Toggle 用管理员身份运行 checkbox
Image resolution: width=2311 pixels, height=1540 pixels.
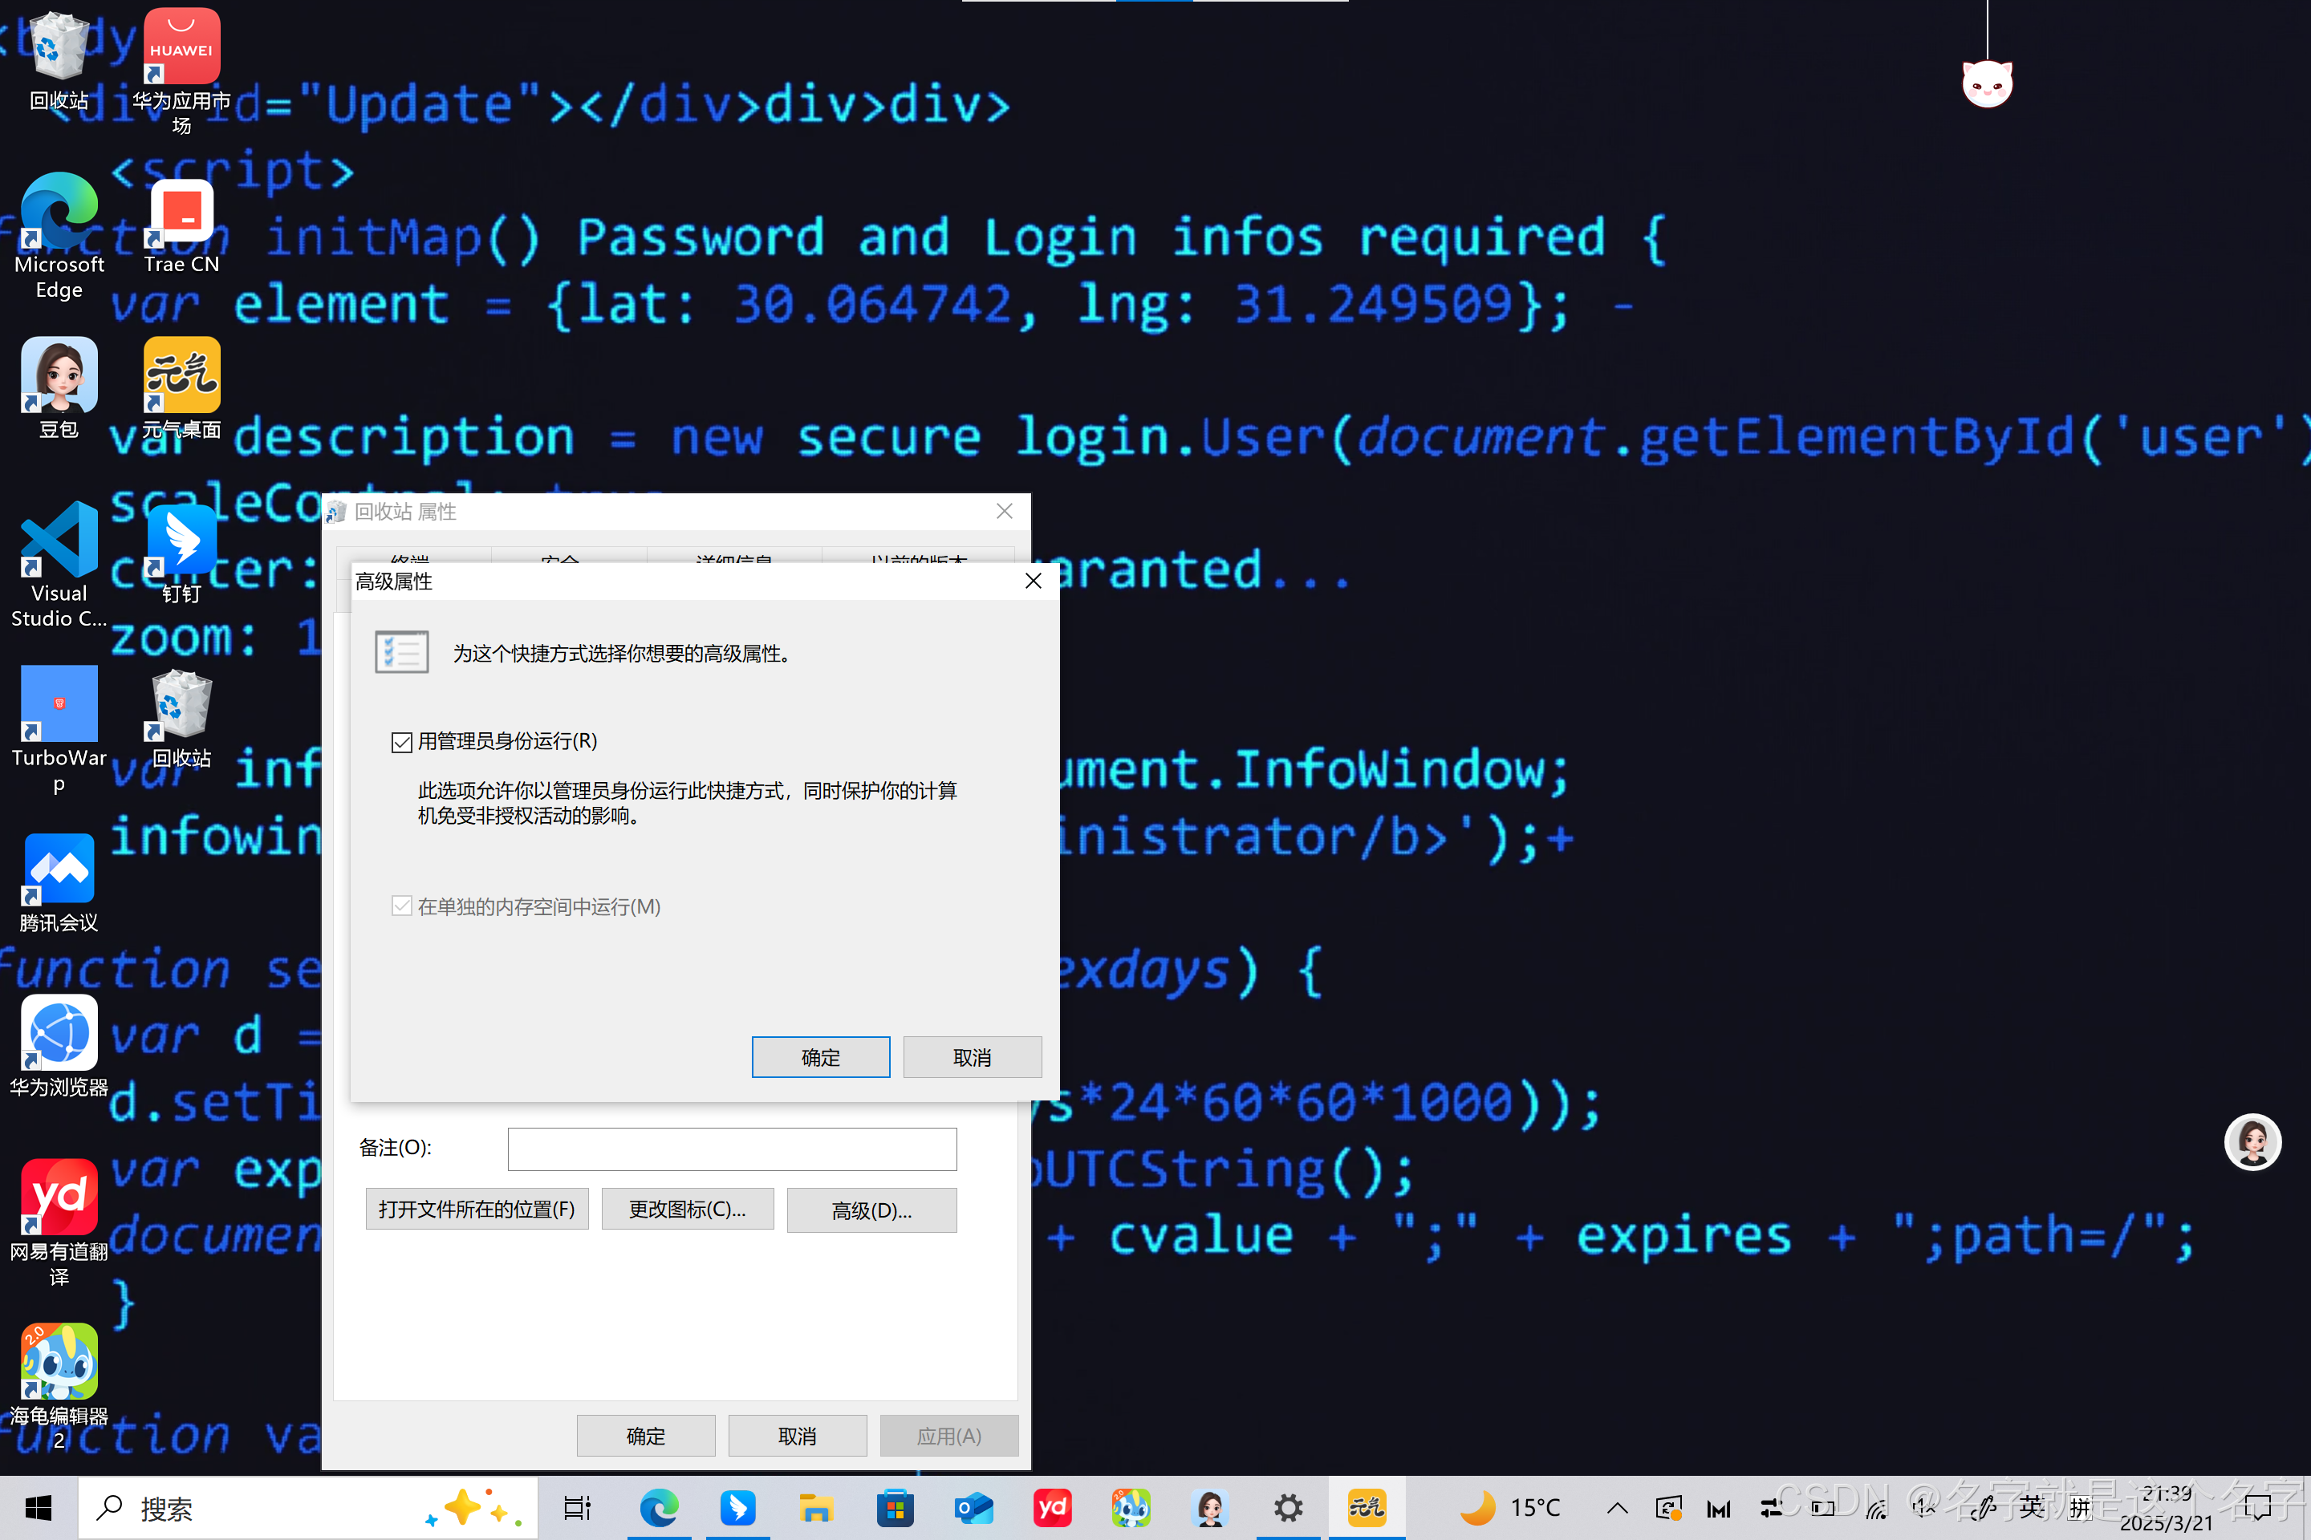click(401, 741)
